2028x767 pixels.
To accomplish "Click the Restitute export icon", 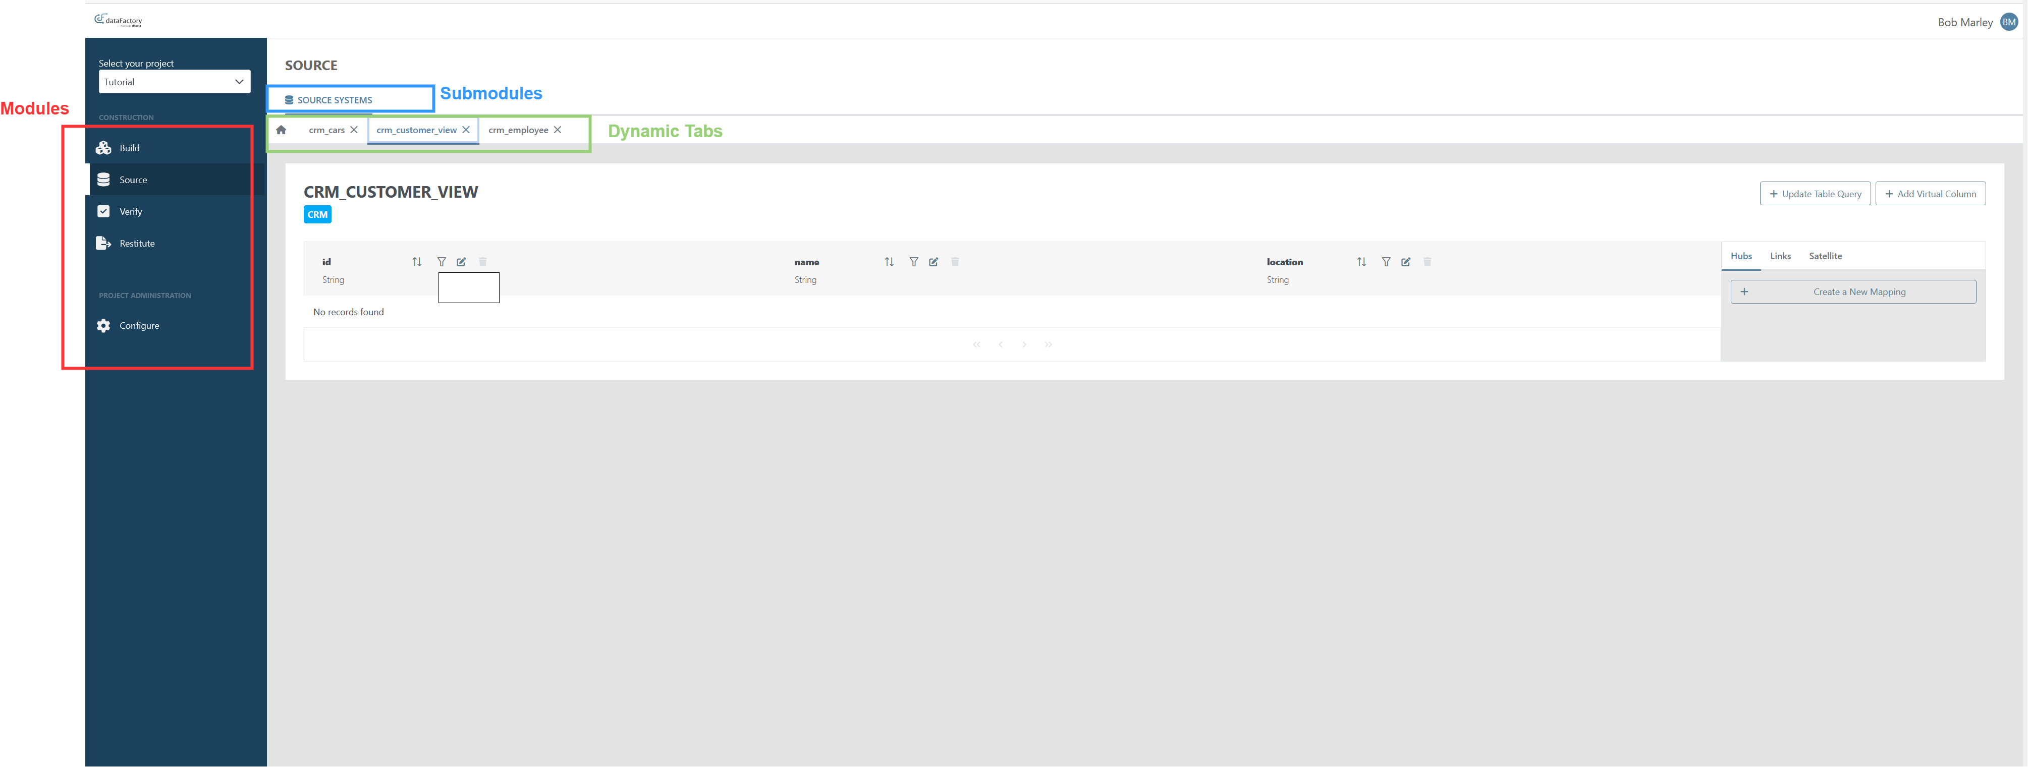I will pyautogui.click(x=103, y=243).
